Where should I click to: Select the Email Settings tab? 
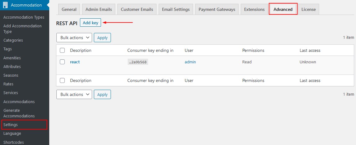[x=176, y=9]
